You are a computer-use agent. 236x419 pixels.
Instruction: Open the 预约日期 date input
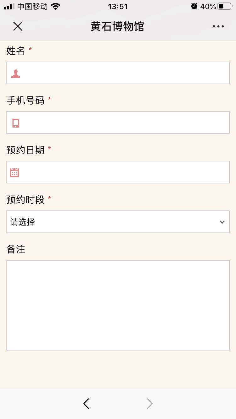pyautogui.click(x=126, y=172)
